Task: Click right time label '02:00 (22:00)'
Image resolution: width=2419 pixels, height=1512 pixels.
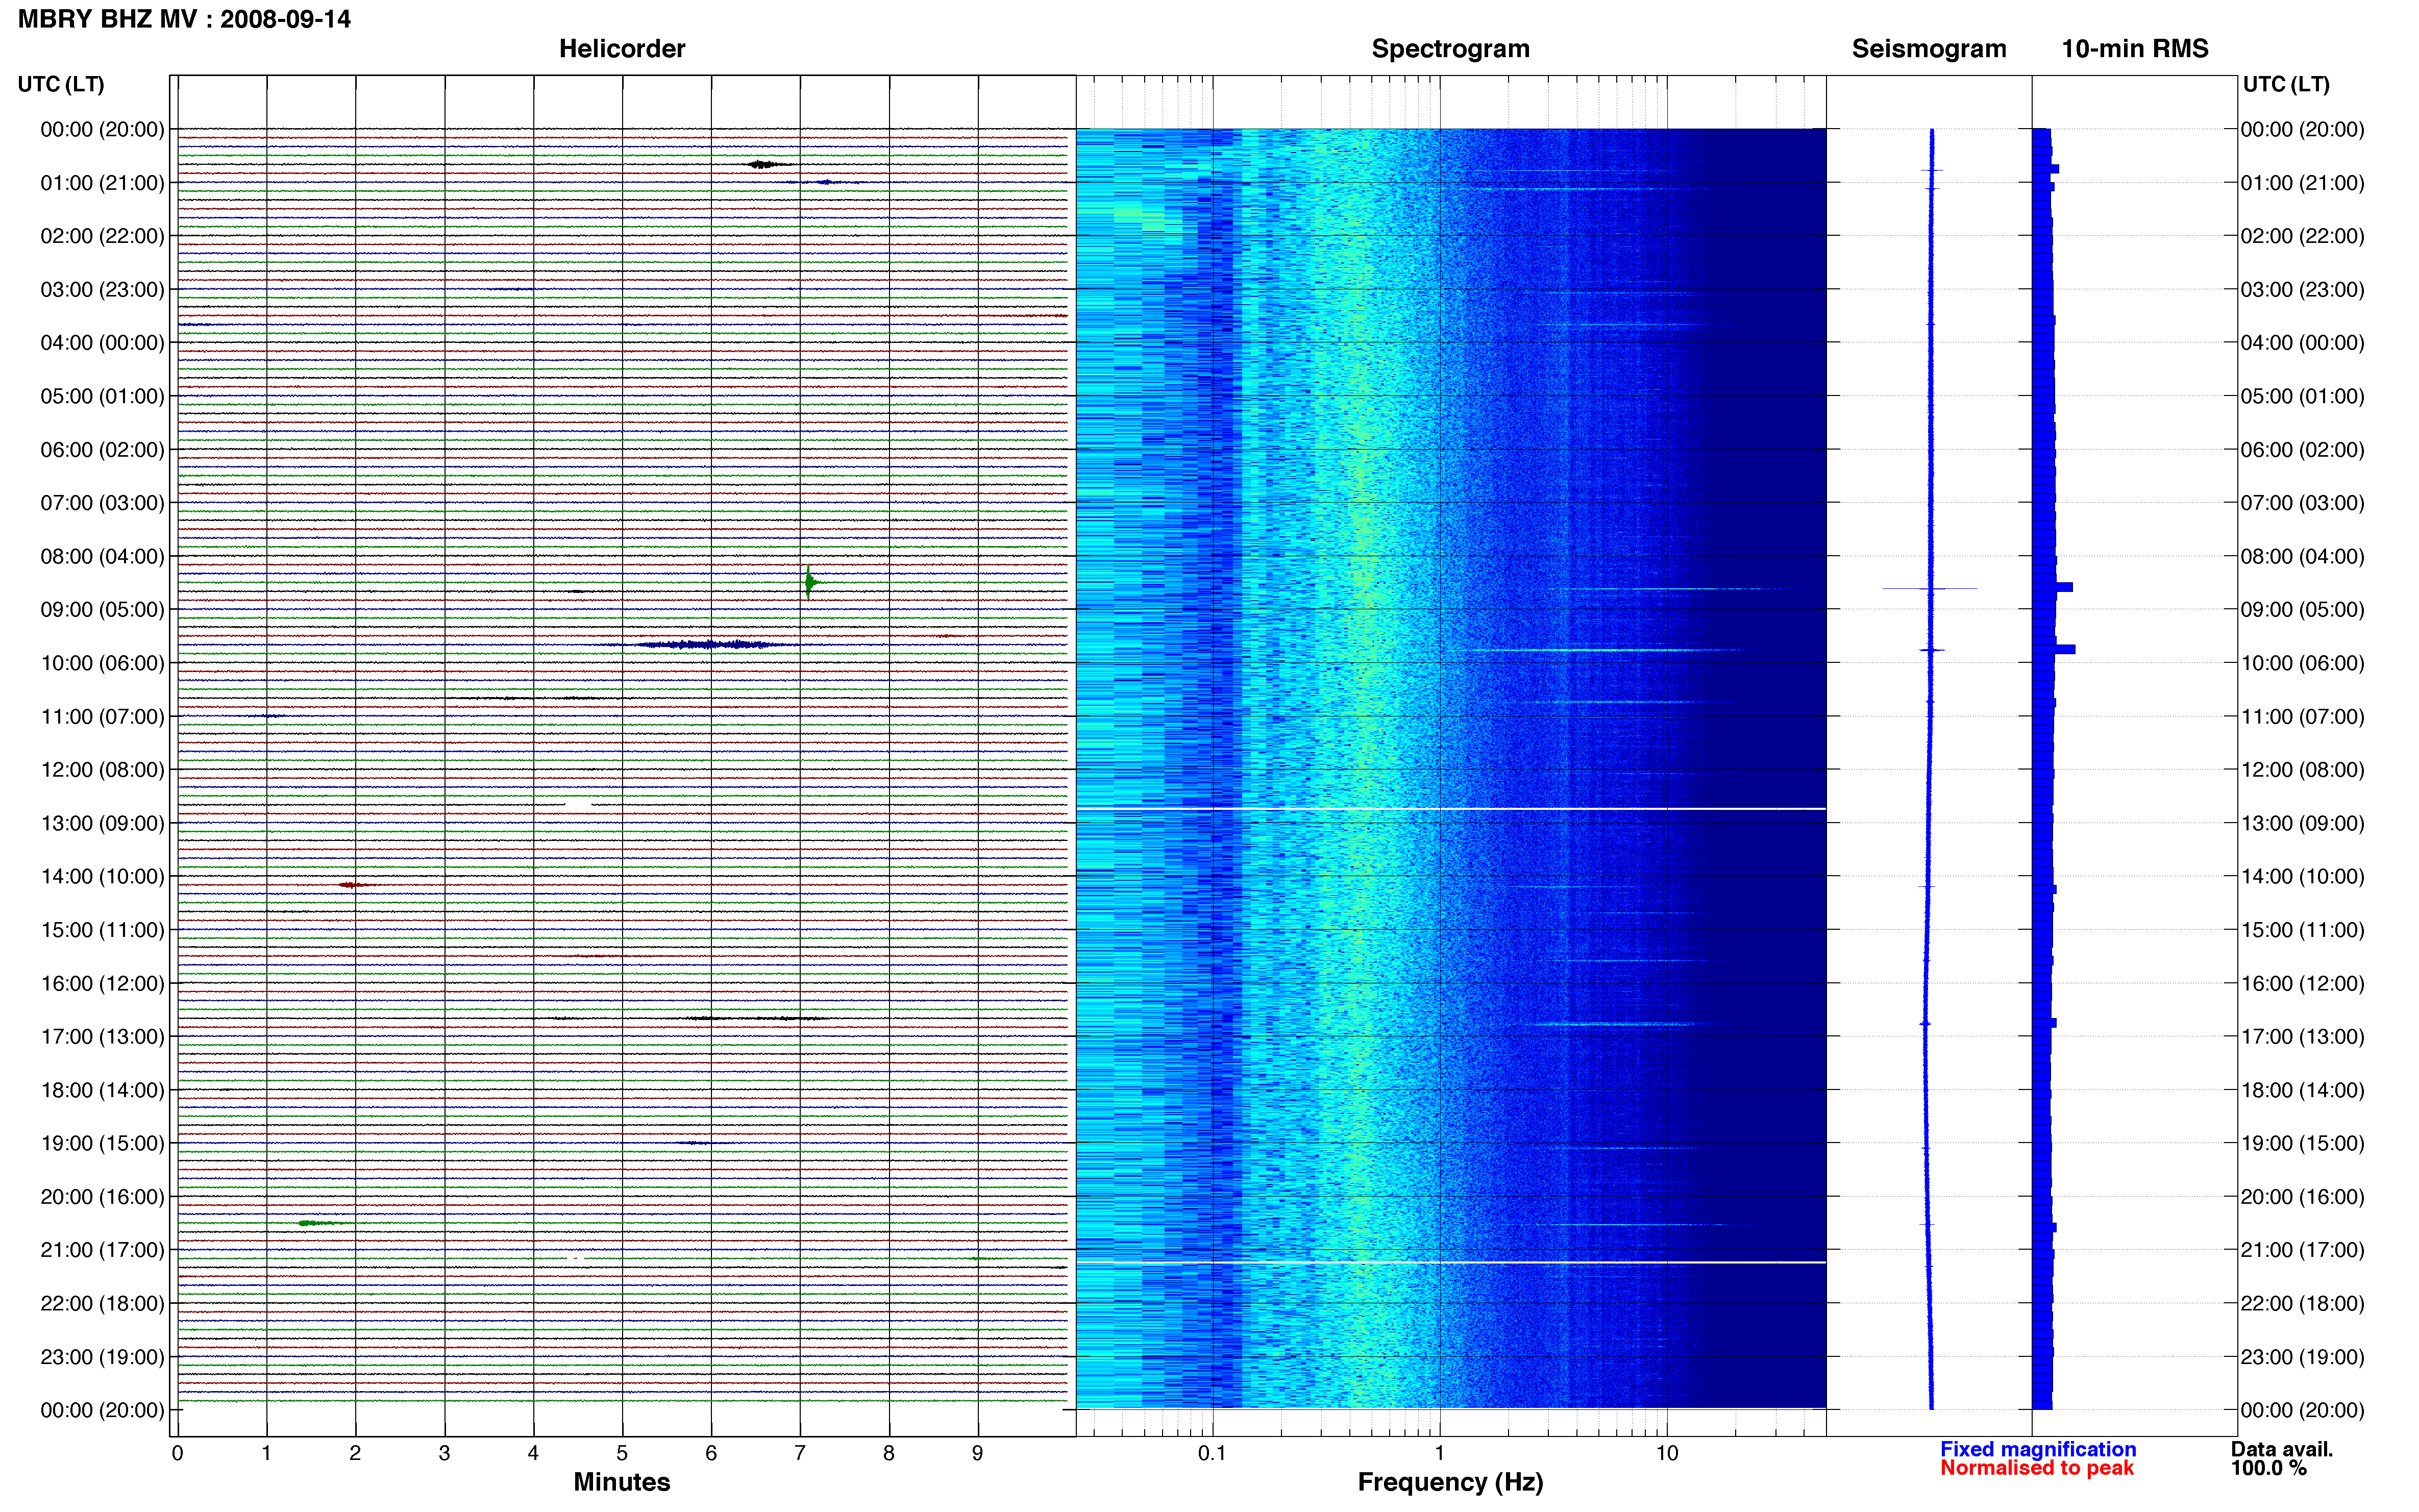Action: pos(2302,236)
